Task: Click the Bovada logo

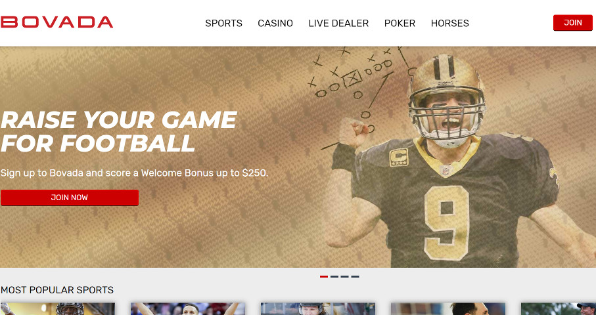Action: [x=57, y=22]
